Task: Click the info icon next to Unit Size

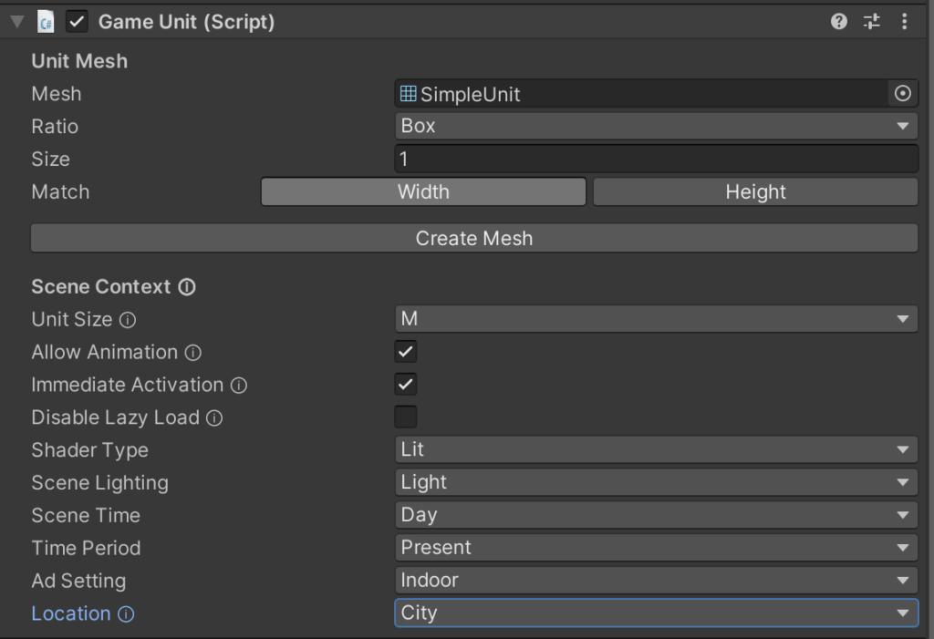Action: pos(128,320)
